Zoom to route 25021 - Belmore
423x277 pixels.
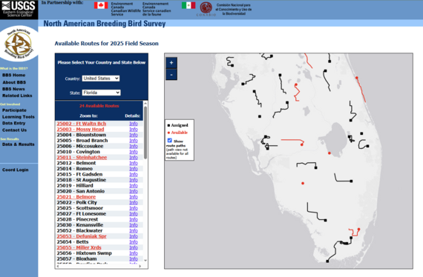76,197
